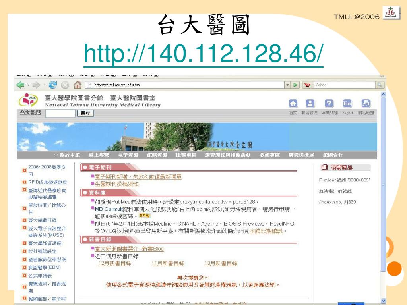Click the page scrollbar down arrow
407x305 pixels.
[x=383, y=301]
